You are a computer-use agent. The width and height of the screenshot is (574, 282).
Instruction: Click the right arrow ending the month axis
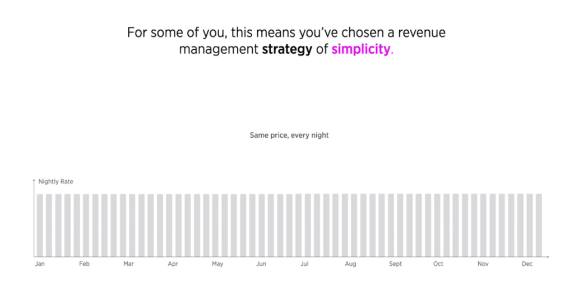[547, 257]
